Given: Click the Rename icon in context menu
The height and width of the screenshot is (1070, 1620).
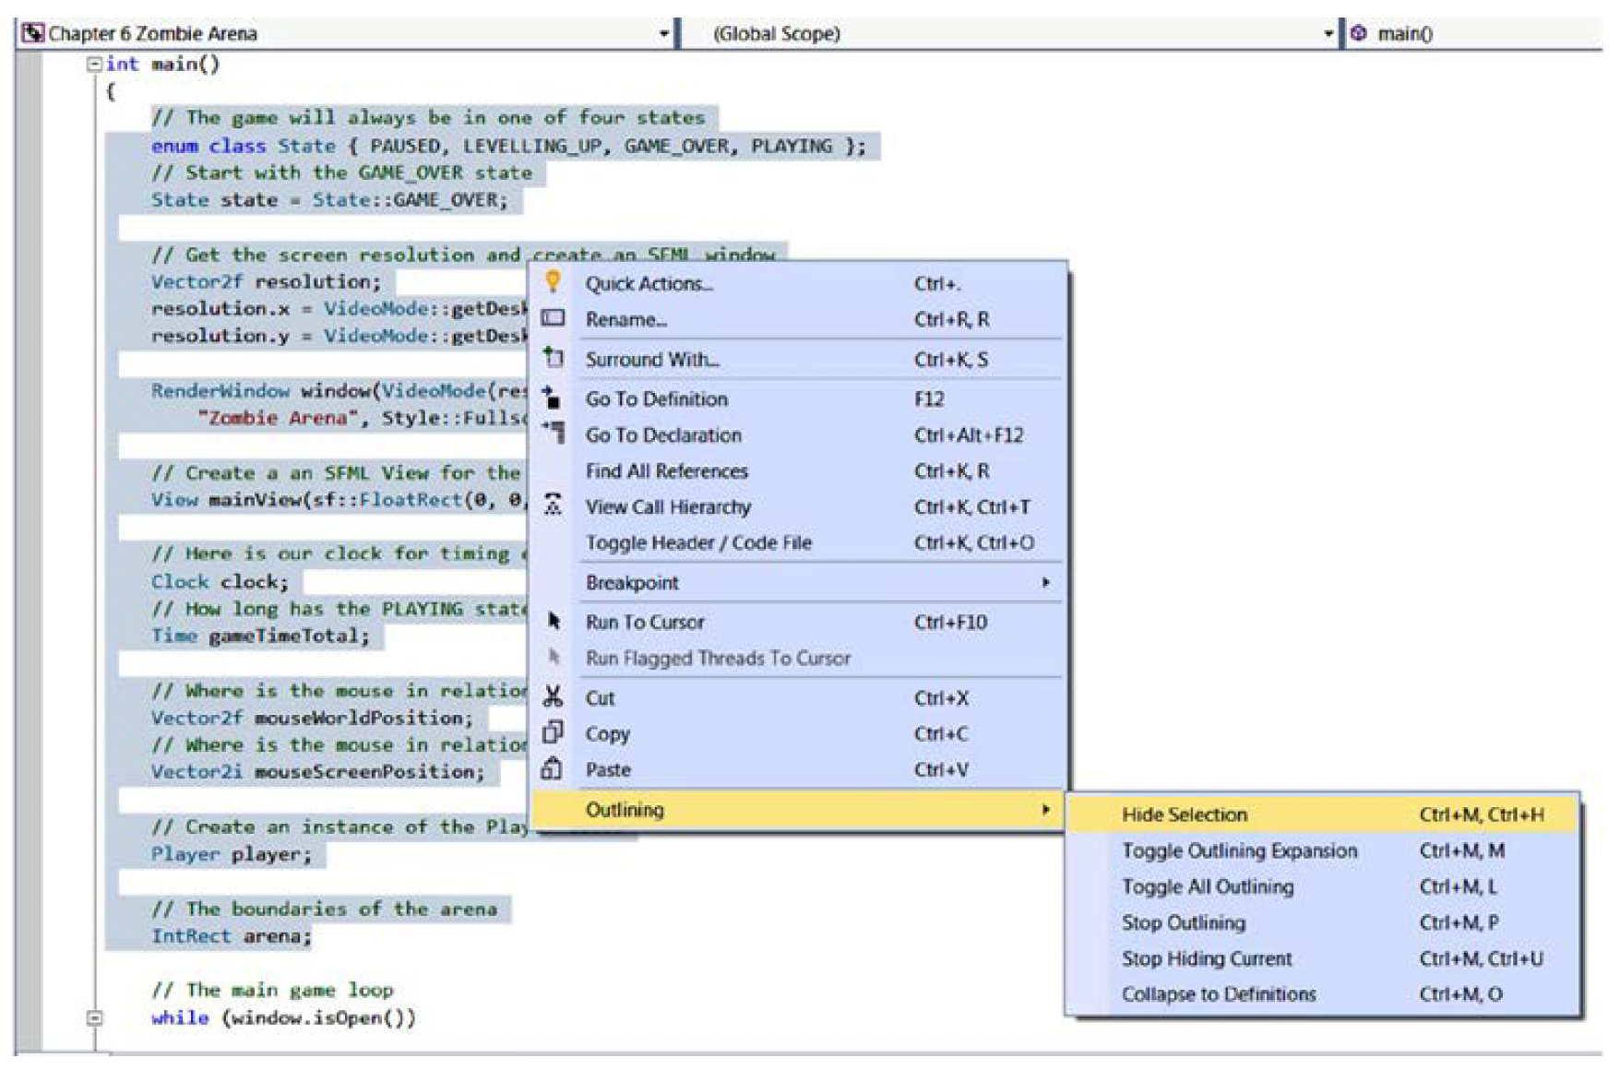Looking at the screenshot, I should [x=553, y=318].
